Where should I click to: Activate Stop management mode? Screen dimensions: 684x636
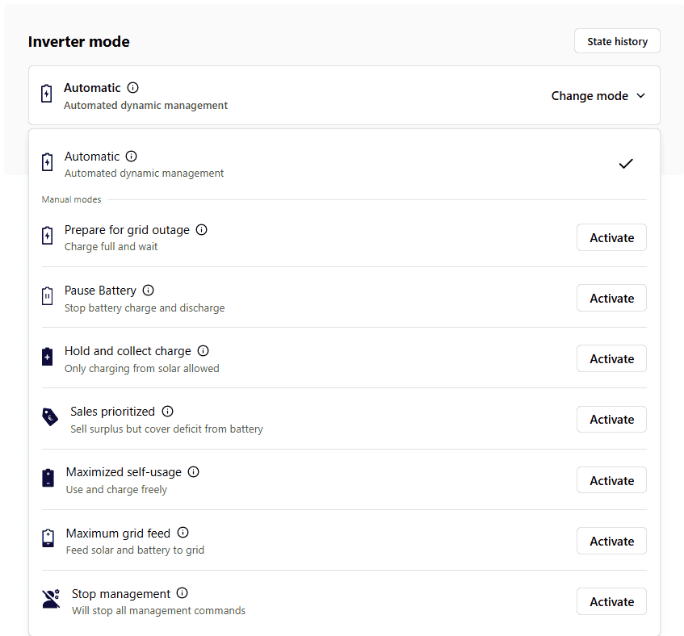pos(611,602)
